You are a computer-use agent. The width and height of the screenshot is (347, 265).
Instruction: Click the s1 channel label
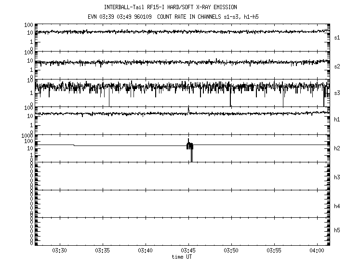[x=337, y=37]
